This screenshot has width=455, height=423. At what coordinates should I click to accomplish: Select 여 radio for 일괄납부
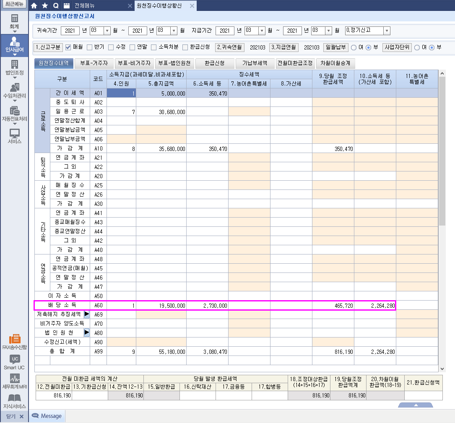click(354, 47)
